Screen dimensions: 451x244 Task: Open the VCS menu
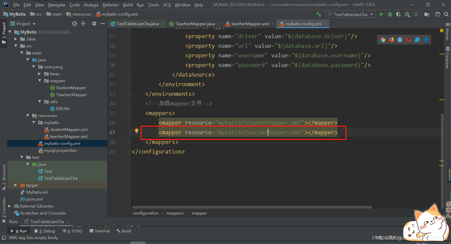coord(167,5)
